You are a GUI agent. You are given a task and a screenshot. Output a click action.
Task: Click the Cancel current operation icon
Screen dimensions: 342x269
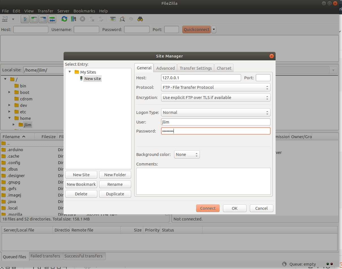point(82,19)
